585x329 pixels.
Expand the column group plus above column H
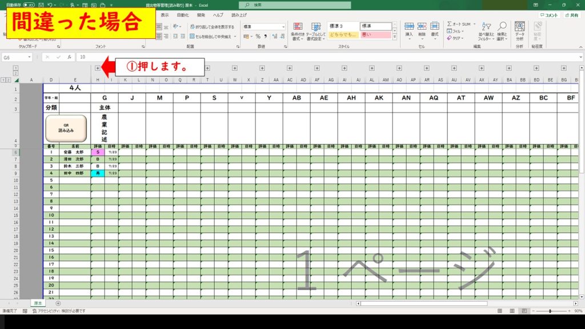pyautogui.click(x=97, y=69)
